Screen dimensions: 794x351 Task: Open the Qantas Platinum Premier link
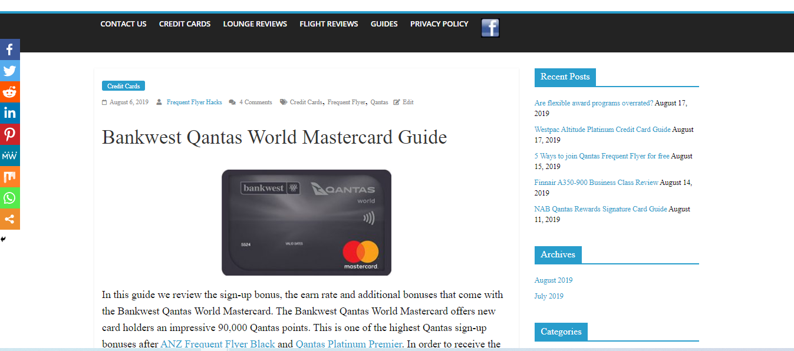point(348,344)
